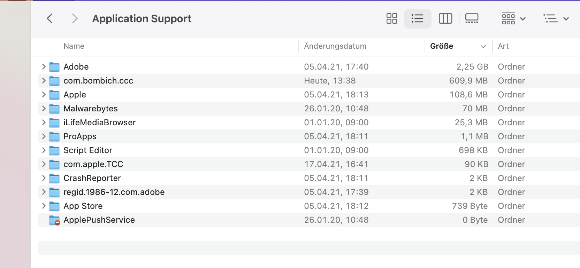Image resolution: width=580 pixels, height=268 pixels.
Task: Switch to column view
Action: coord(445,18)
